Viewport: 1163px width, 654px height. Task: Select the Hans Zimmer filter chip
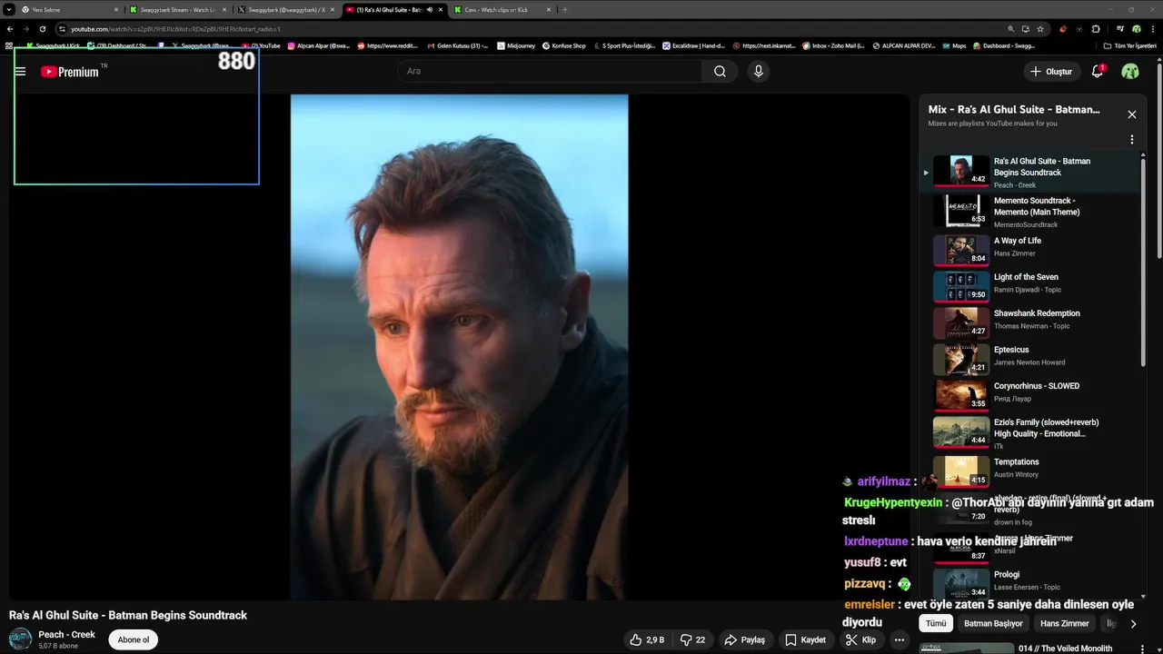tap(1064, 623)
